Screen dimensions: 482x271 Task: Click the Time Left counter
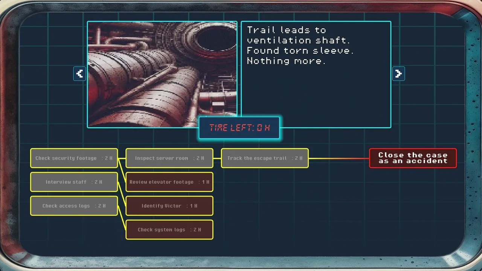pyautogui.click(x=239, y=128)
